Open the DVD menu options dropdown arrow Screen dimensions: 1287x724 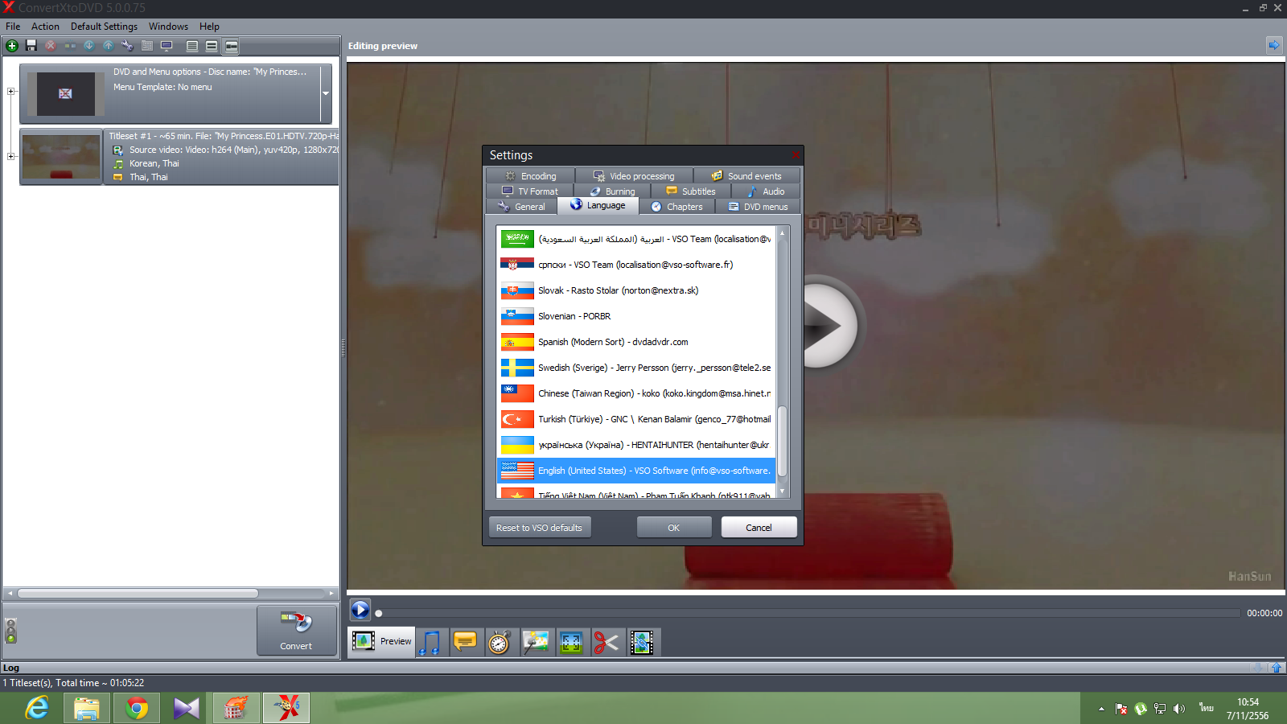pyautogui.click(x=326, y=93)
